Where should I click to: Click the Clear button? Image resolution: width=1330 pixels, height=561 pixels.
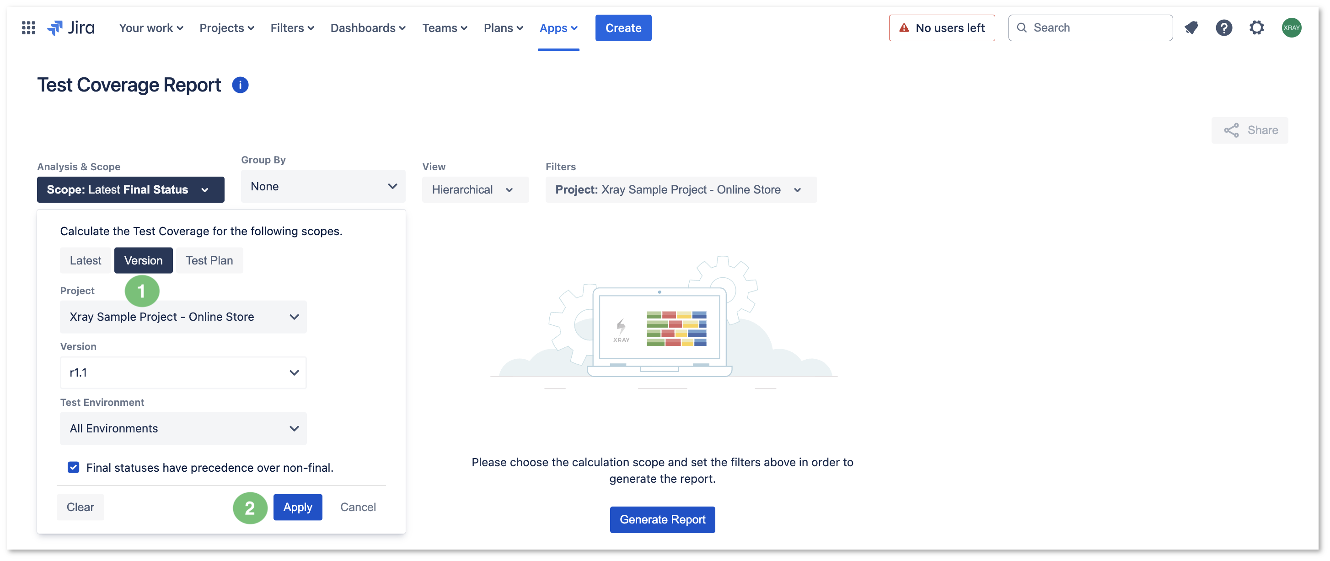(80, 507)
